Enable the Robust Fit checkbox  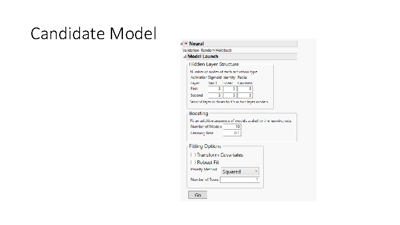pos(192,162)
